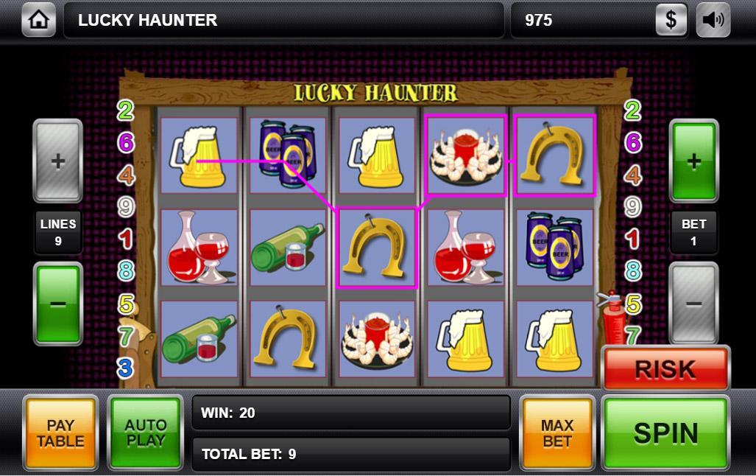This screenshot has height=476, width=756.
Task: Select payline number 3 on left side
Action: [x=125, y=368]
